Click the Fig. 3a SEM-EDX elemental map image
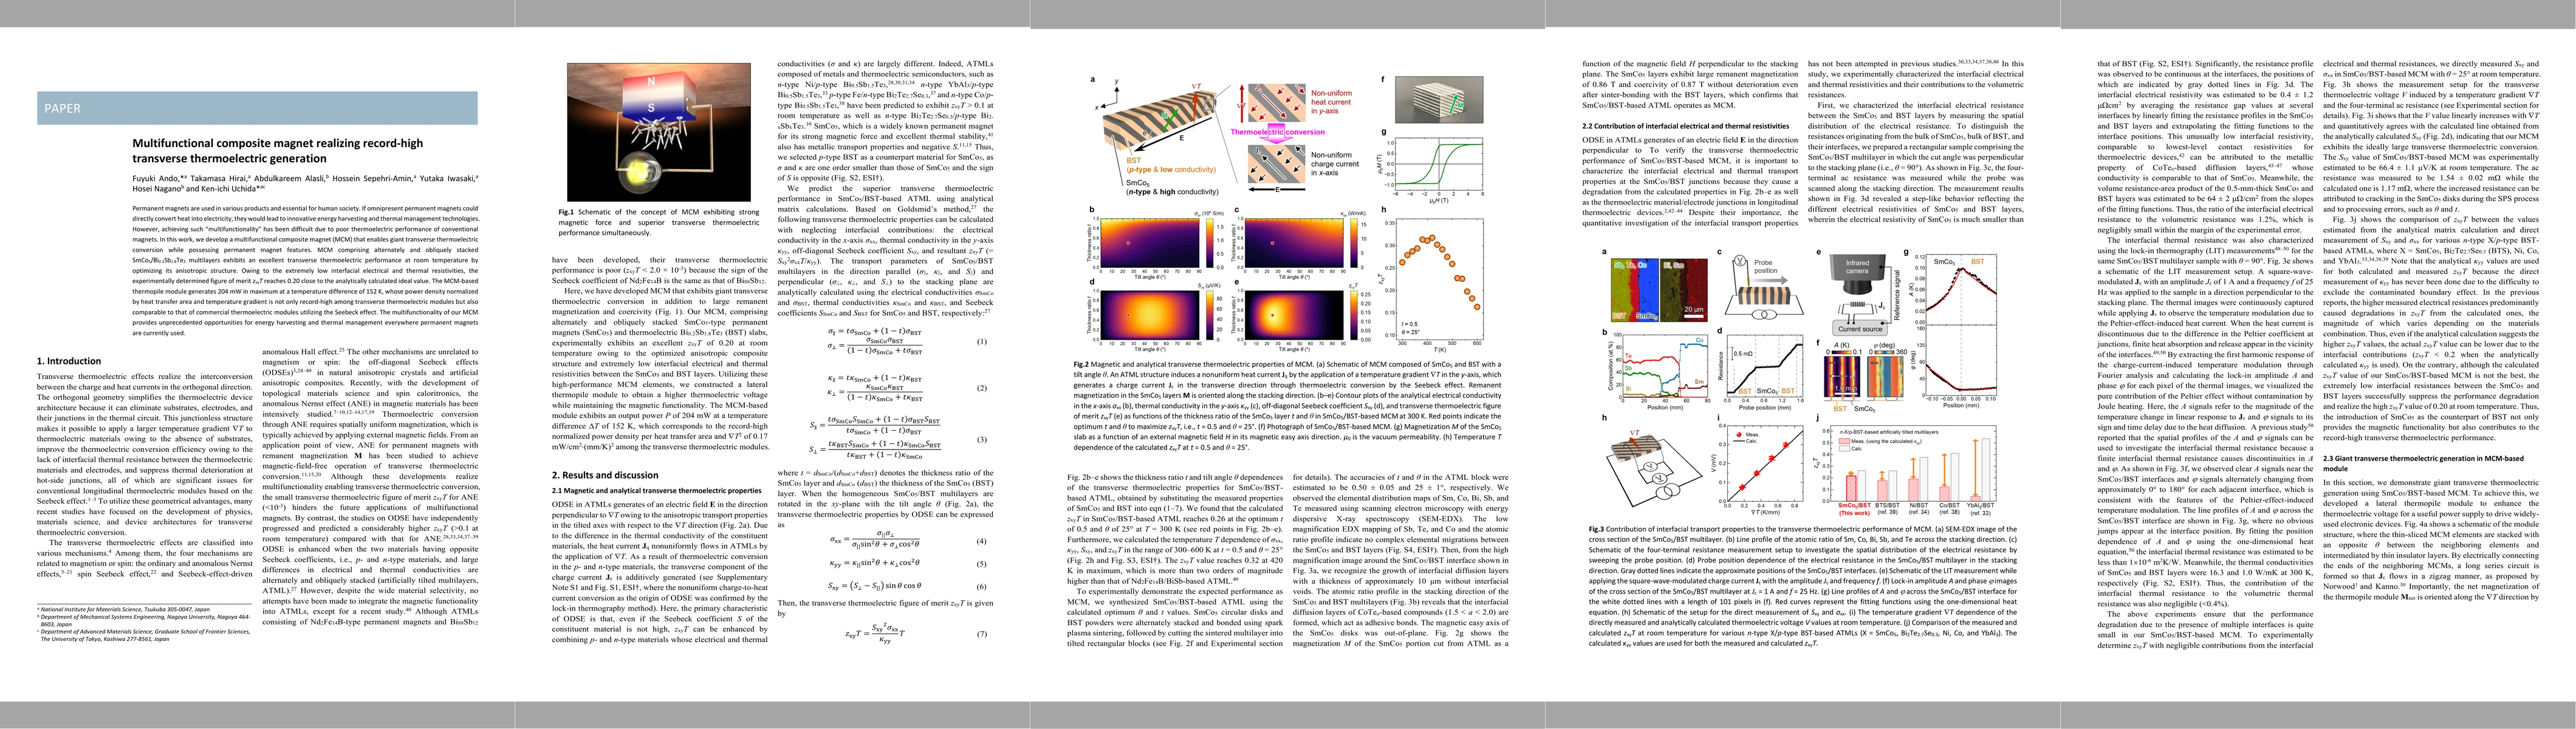This screenshot has height=729, width=2576. [1659, 290]
